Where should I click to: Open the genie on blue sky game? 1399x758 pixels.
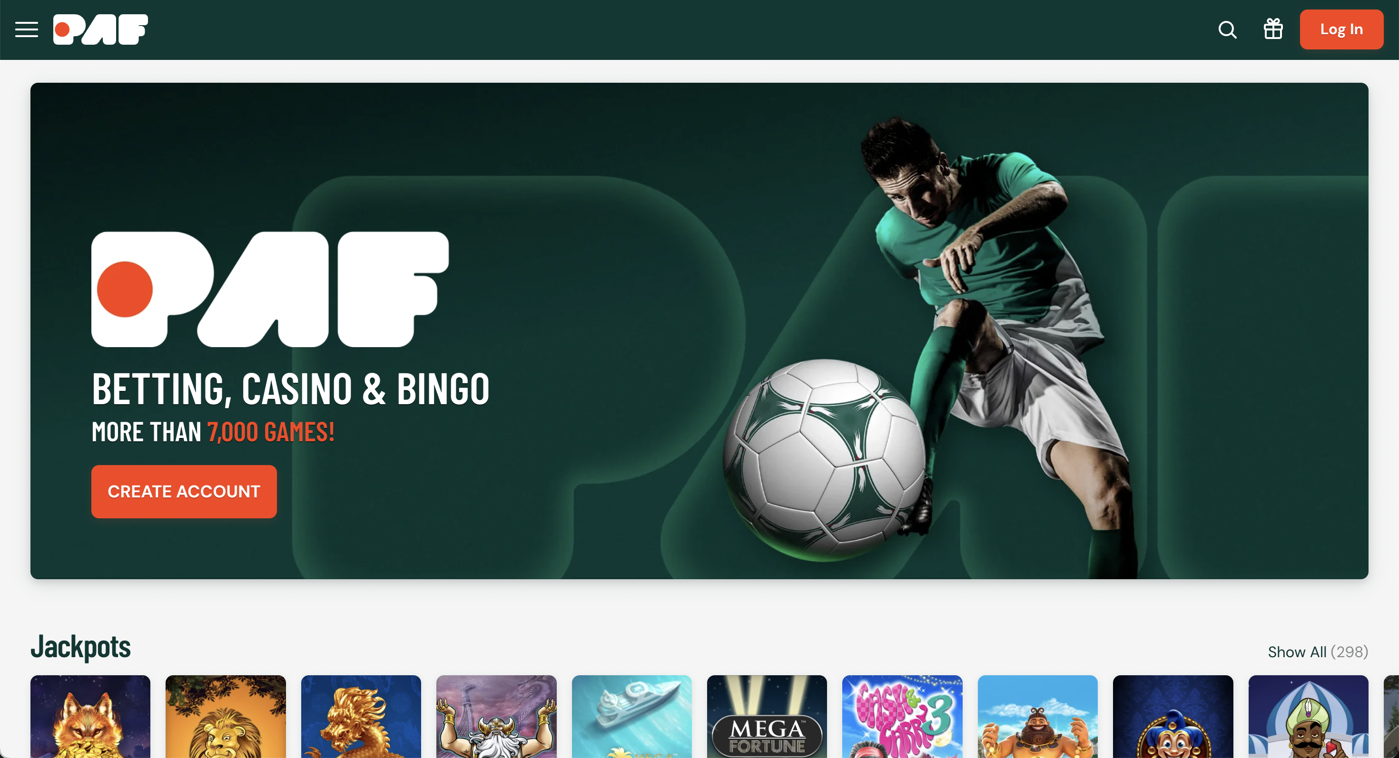coord(1038,716)
